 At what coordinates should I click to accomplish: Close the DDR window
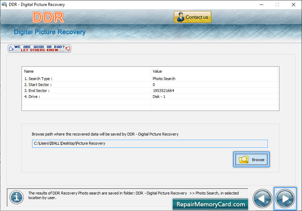(x=293, y=5)
